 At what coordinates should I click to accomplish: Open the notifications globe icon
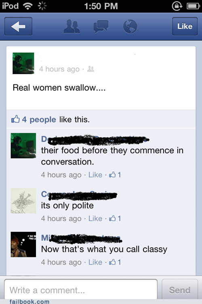[x=130, y=26]
